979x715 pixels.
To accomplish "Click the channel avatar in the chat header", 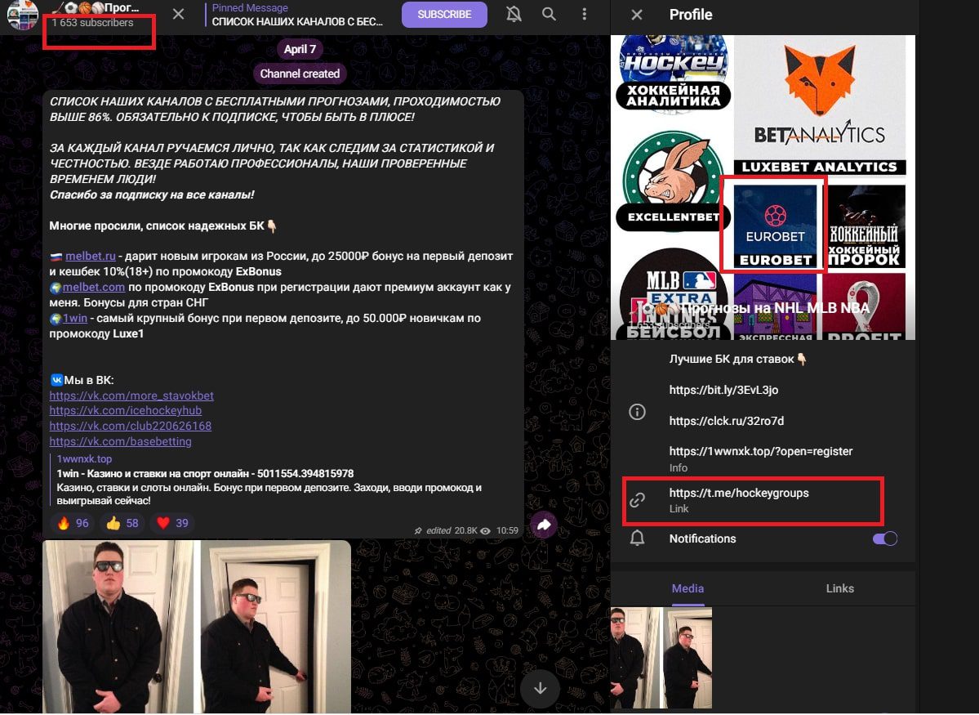I will [23, 15].
